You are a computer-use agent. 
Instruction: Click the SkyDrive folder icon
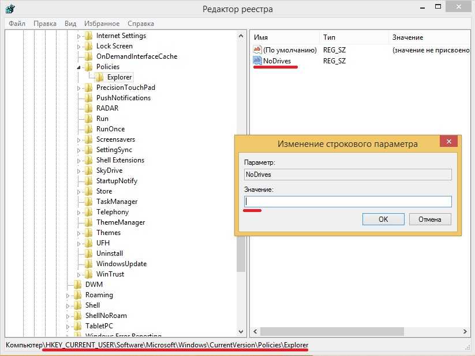coord(88,171)
